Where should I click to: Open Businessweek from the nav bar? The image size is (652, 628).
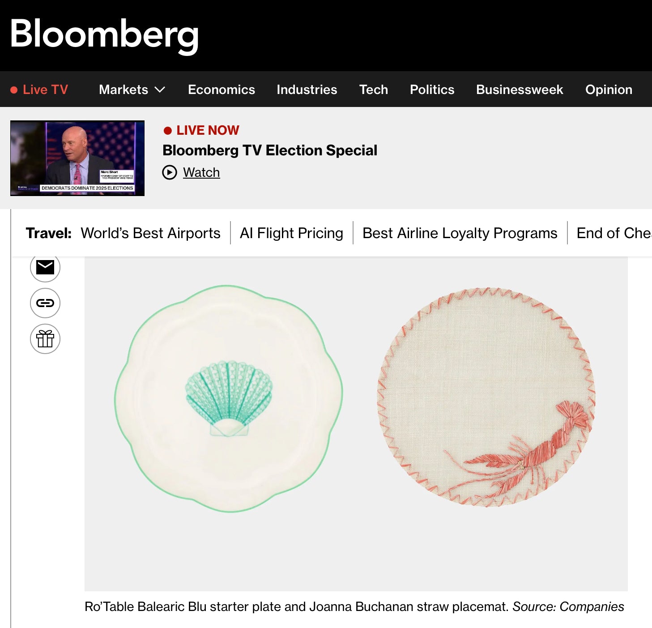point(520,90)
